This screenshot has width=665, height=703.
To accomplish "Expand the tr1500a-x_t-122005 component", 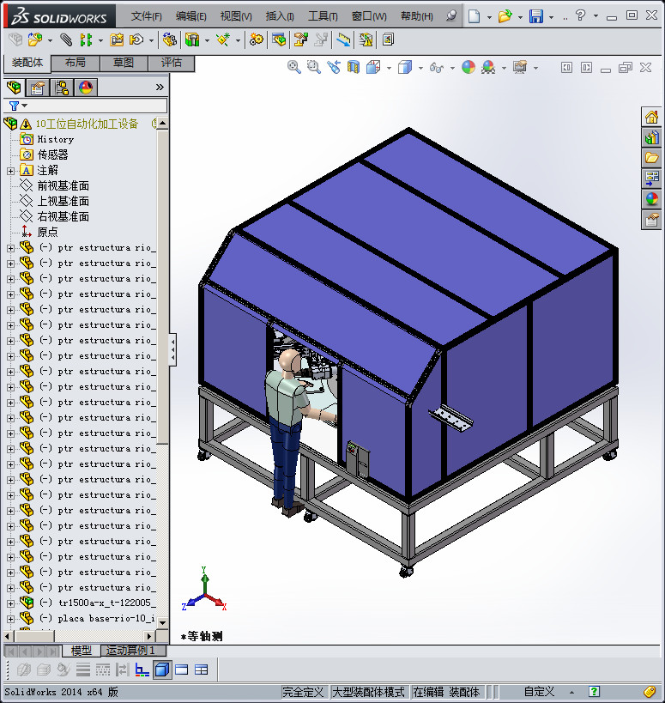I will [x=10, y=603].
